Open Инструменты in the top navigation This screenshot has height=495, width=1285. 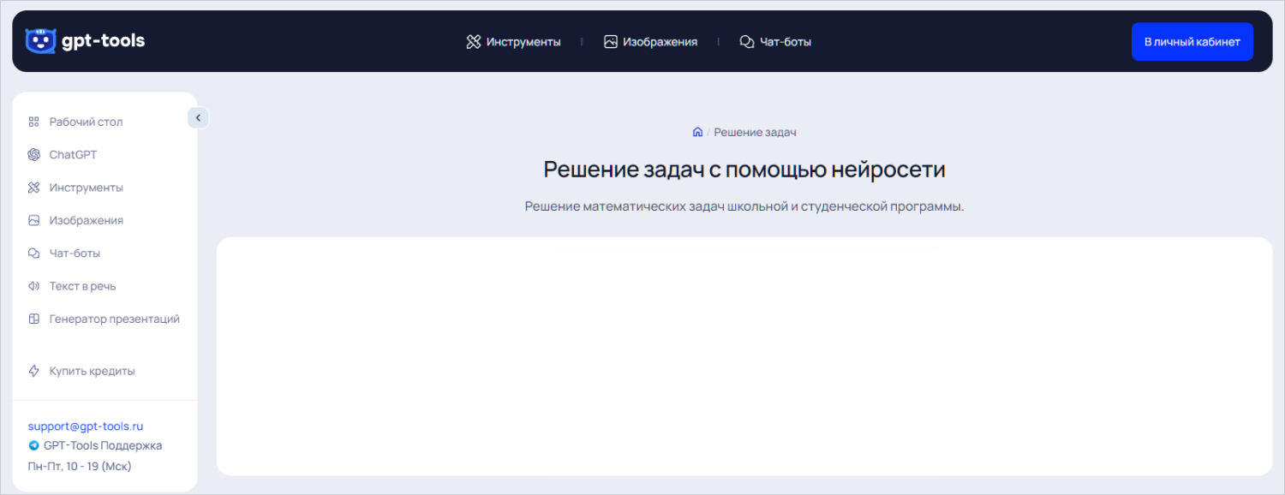tap(514, 40)
